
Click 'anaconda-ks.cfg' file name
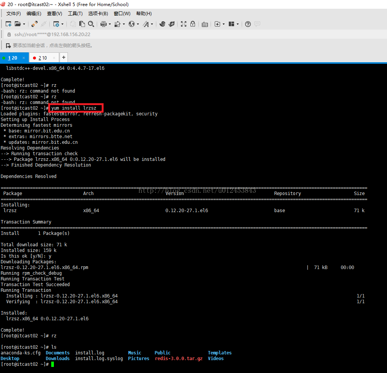[x=21, y=353]
